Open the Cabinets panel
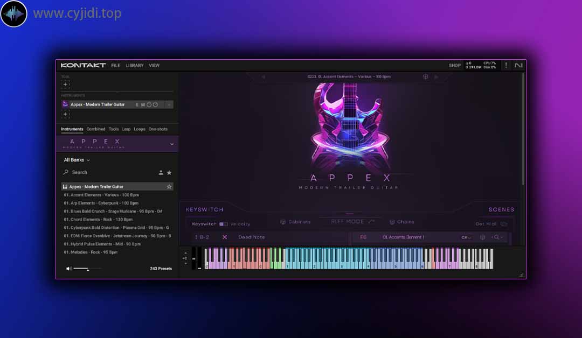The width and height of the screenshot is (582, 338). (x=295, y=222)
